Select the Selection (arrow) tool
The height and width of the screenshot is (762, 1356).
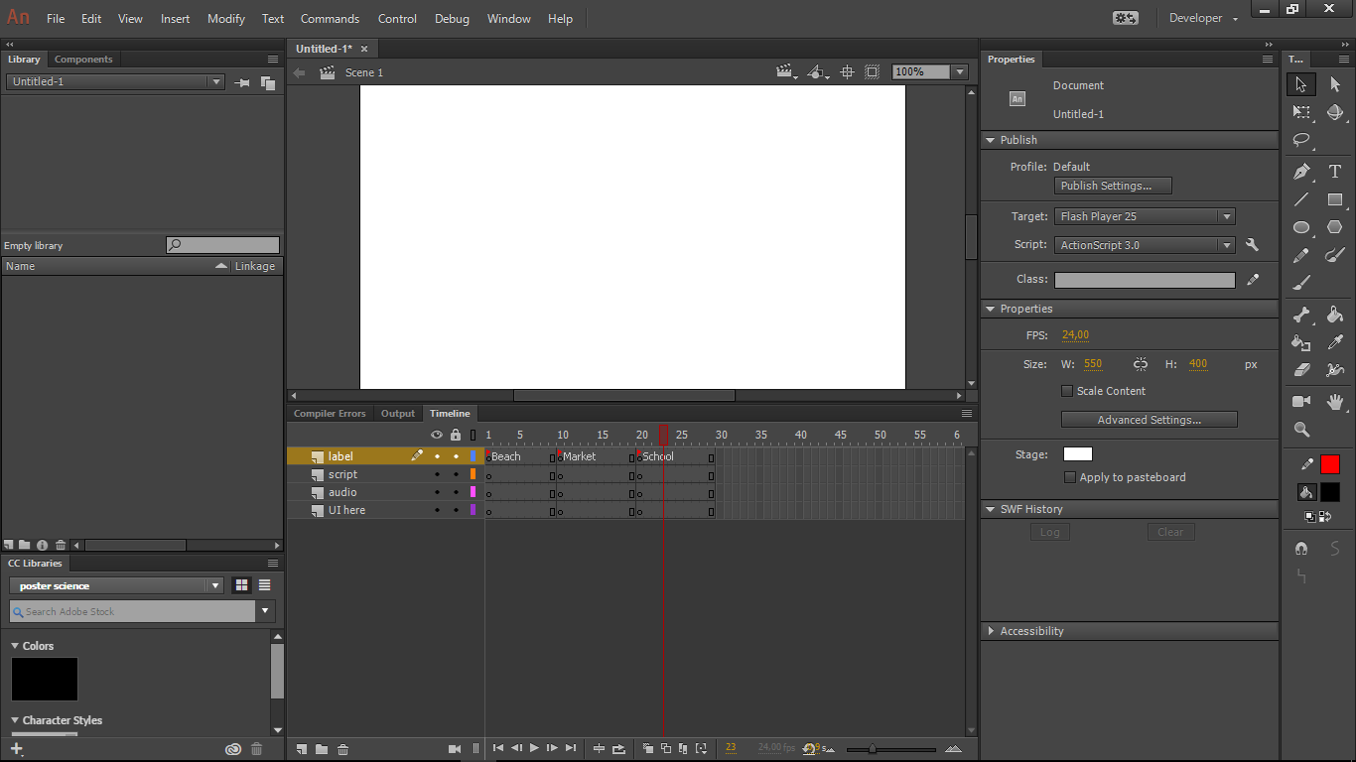(x=1301, y=84)
